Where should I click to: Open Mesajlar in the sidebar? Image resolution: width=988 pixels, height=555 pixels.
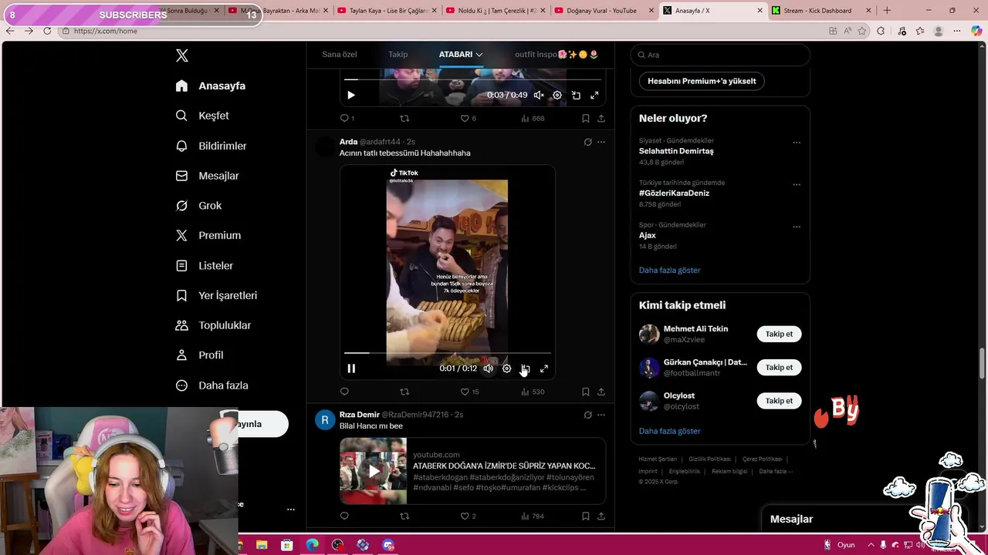click(207, 176)
